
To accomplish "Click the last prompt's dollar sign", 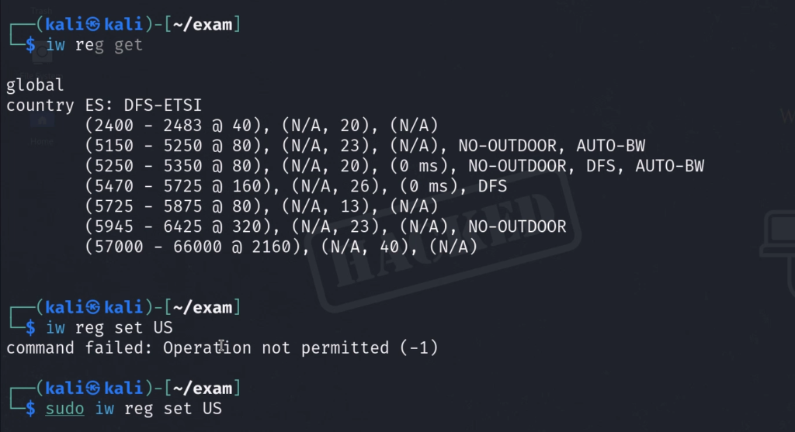I will [x=30, y=408].
